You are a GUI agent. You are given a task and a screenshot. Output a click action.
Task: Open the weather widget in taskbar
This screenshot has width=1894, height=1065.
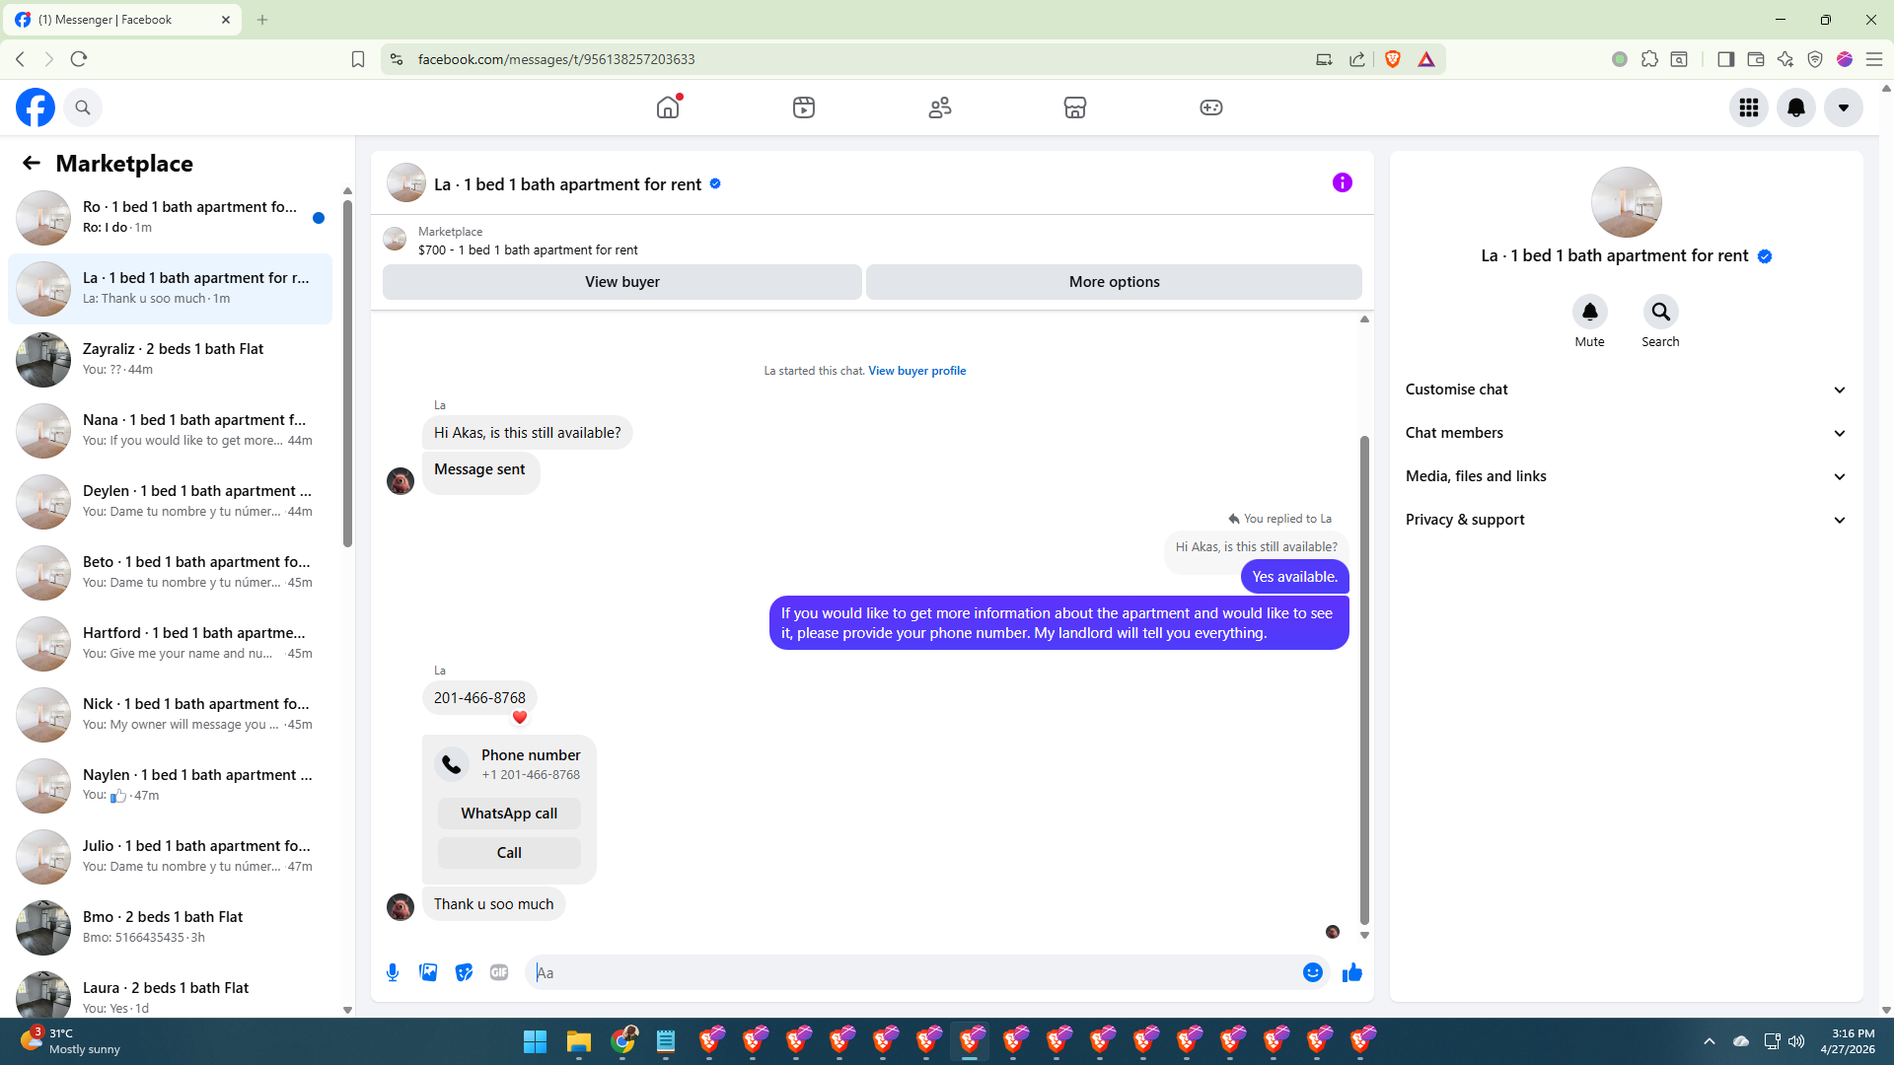69,1041
